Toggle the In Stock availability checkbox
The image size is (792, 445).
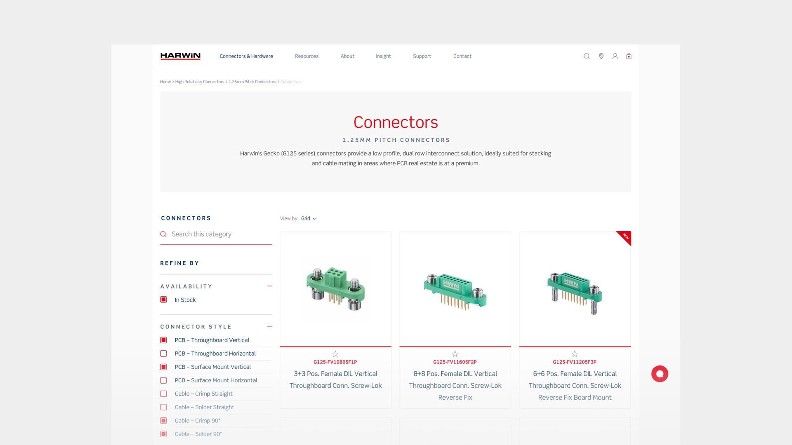[163, 300]
